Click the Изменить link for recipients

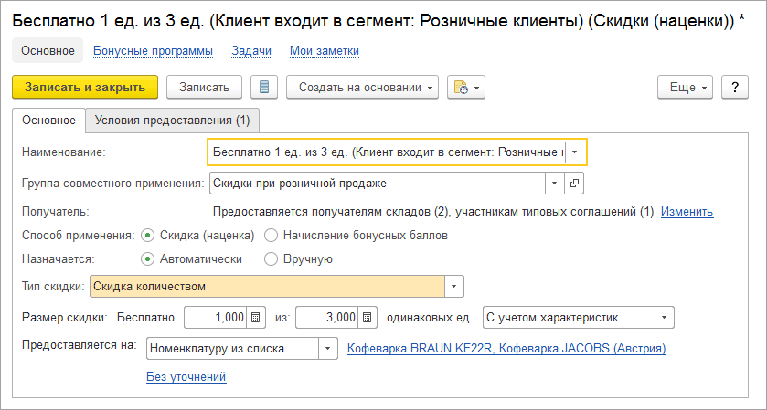pyautogui.click(x=687, y=212)
